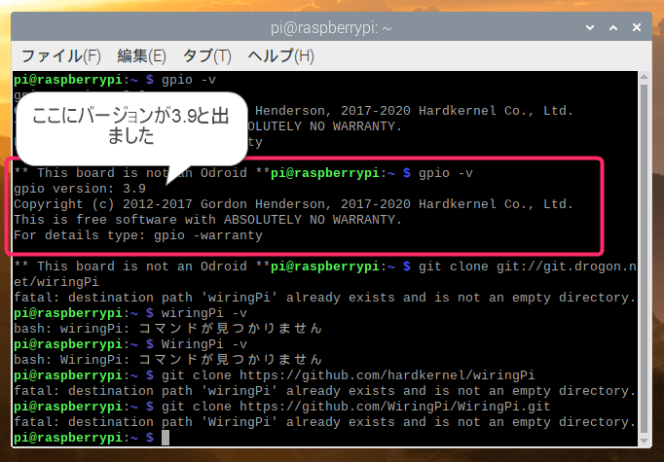The height and width of the screenshot is (462, 664).
Task: Open the ファイル(F) menu
Action: coord(61,55)
